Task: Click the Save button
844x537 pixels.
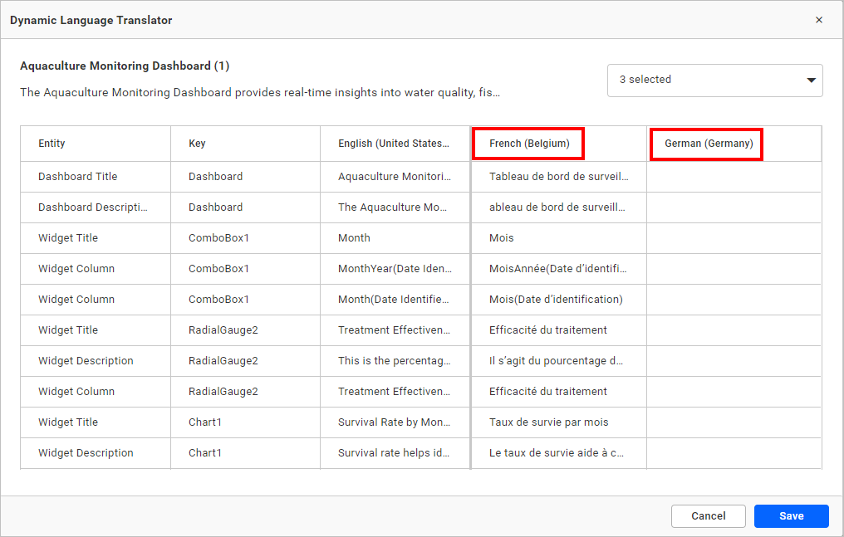Action: [x=791, y=515]
